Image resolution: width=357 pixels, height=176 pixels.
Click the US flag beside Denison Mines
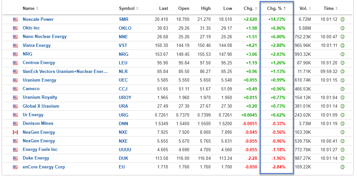click(x=15, y=123)
